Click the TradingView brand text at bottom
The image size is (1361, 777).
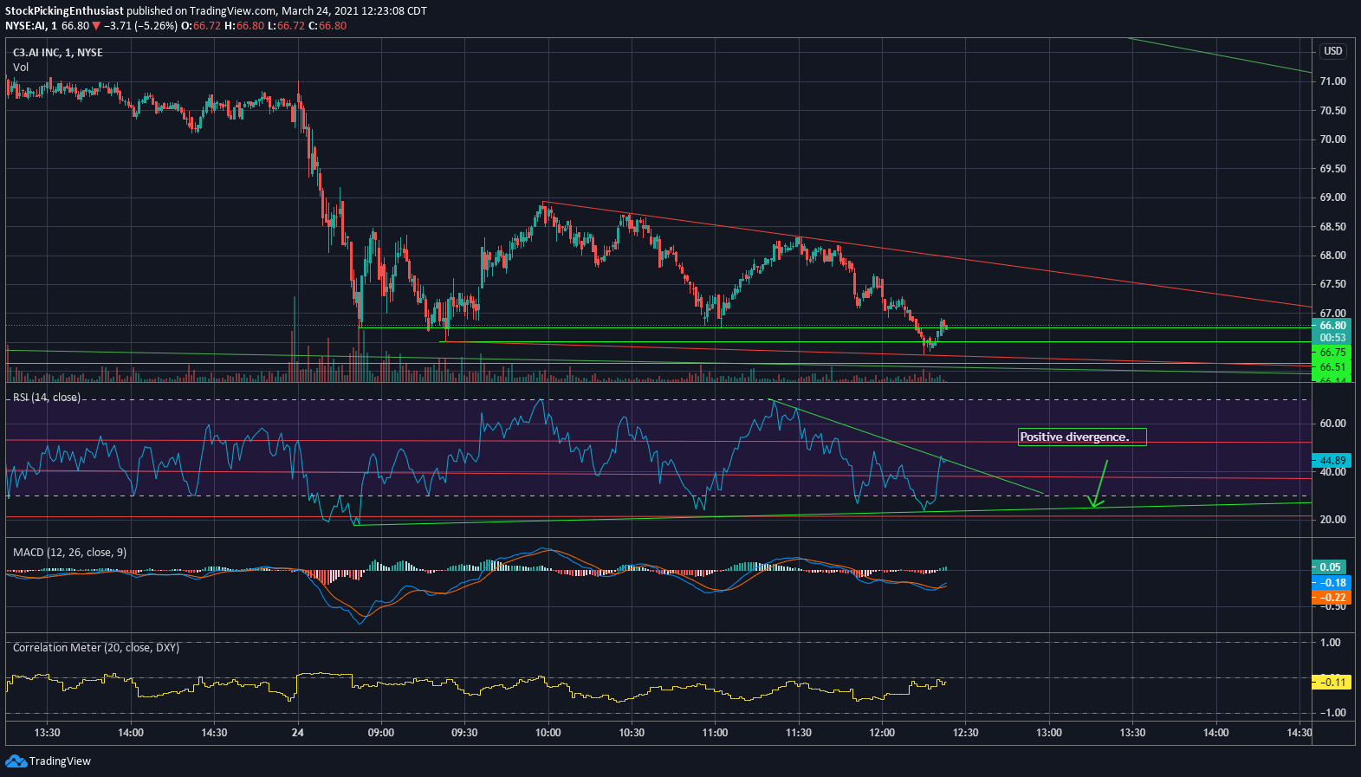coord(60,761)
